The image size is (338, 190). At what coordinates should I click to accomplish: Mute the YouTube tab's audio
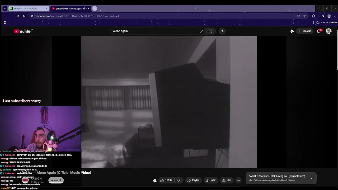pos(84,8)
